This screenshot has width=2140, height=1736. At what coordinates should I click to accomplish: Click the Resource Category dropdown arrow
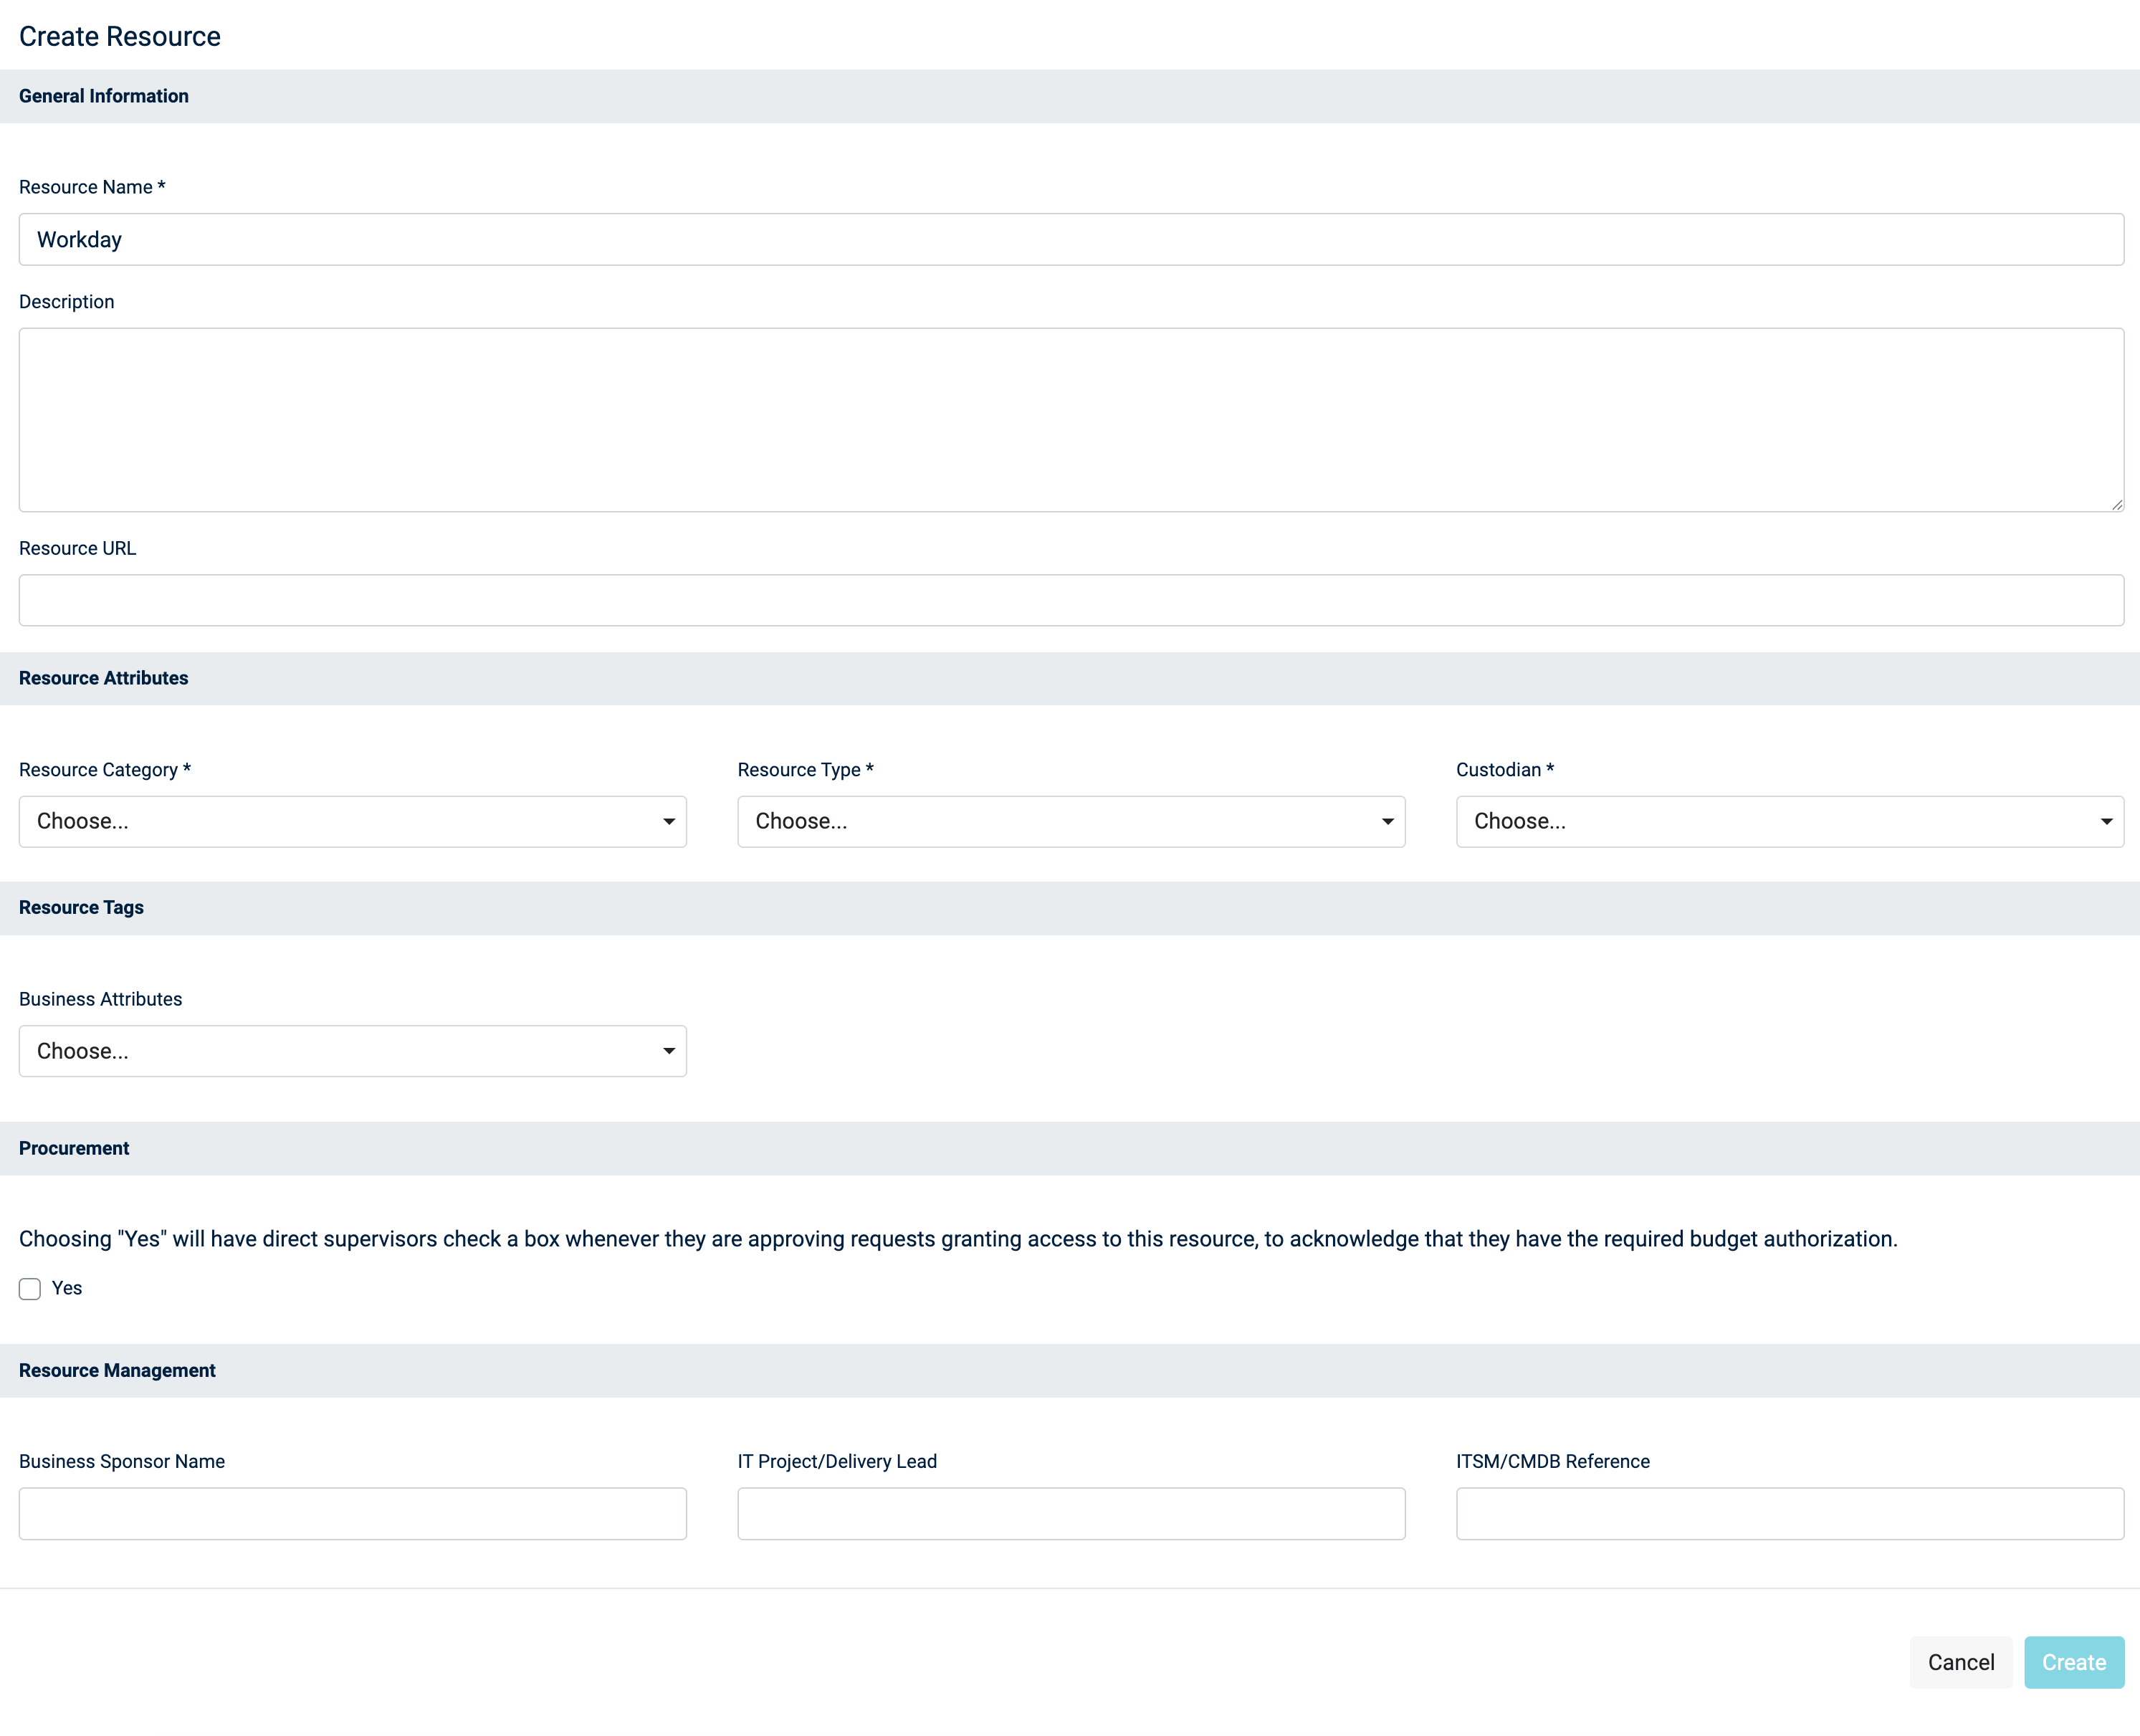point(668,822)
